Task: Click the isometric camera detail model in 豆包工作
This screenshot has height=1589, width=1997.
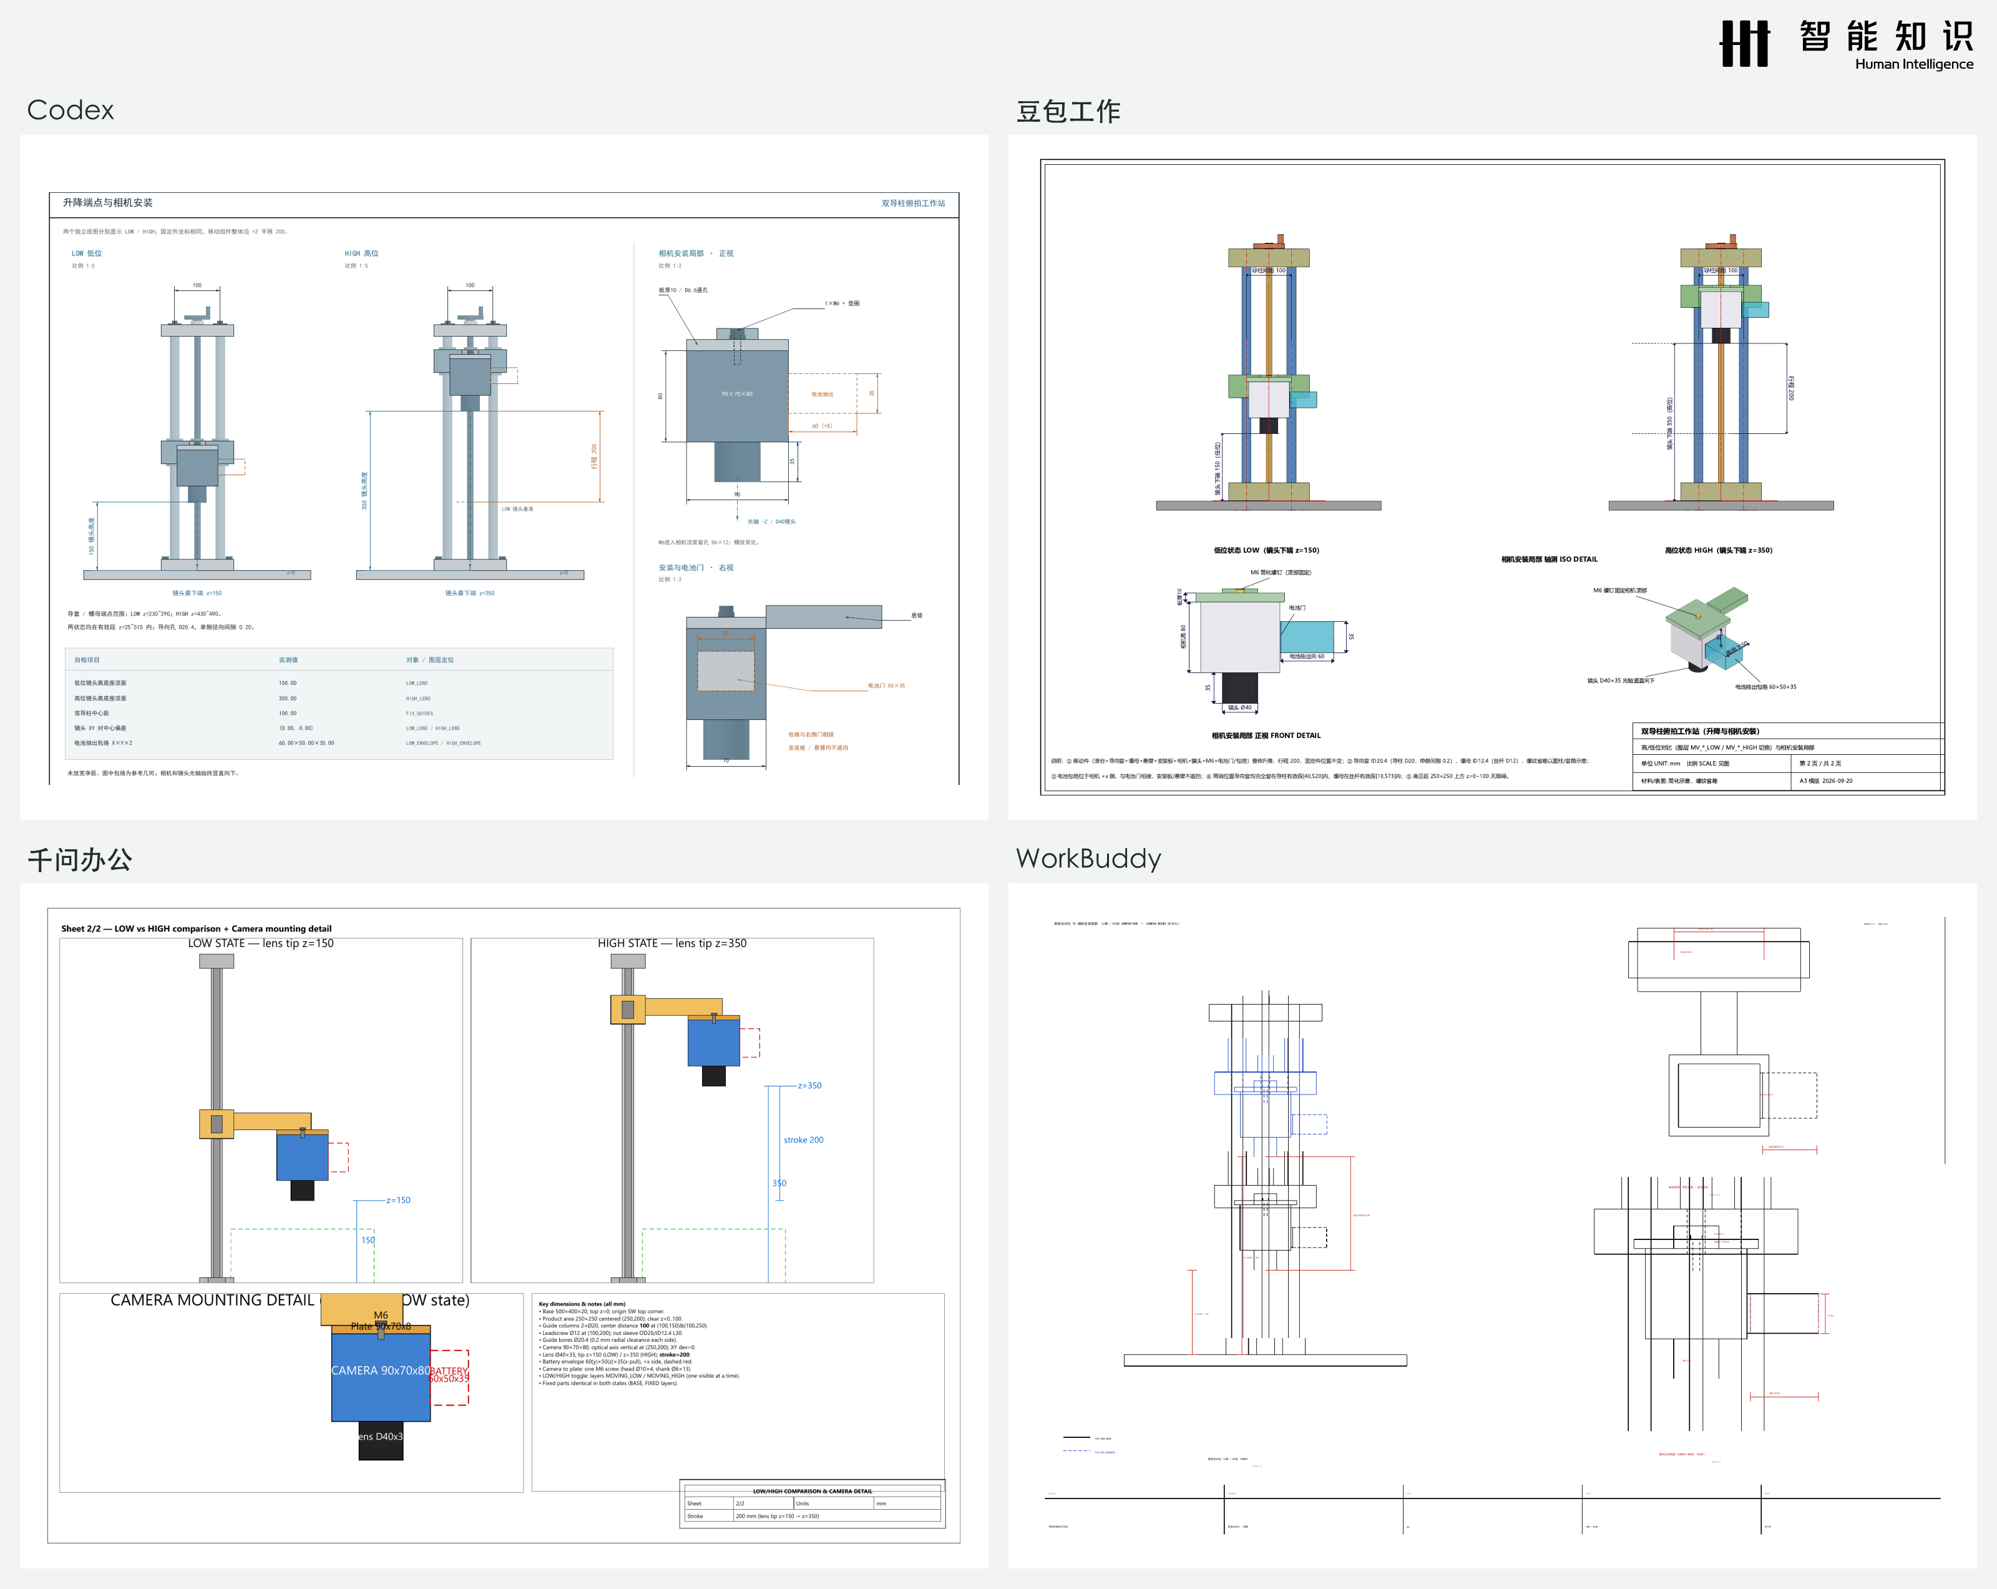Action: (x=1707, y=630)
